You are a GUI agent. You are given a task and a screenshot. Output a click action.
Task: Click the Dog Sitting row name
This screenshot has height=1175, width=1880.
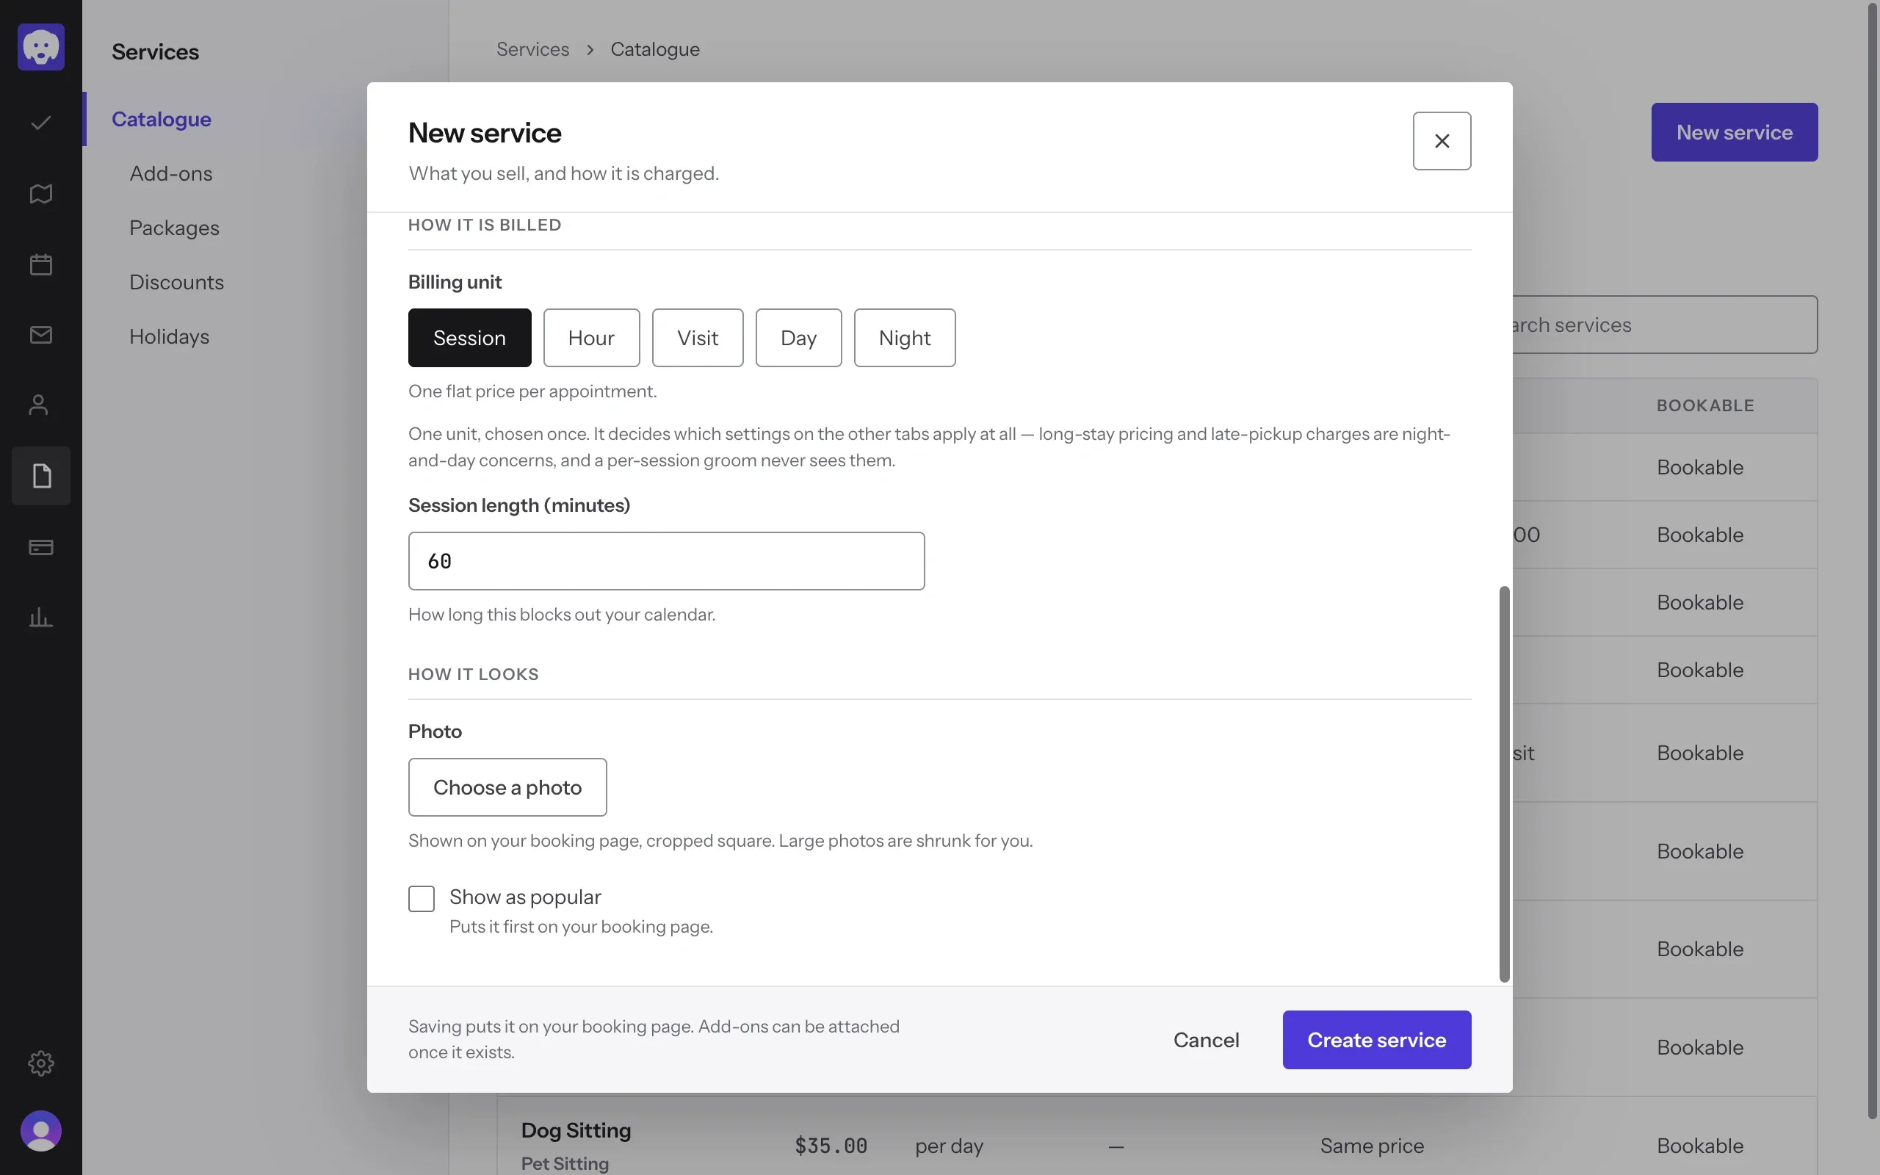(576, 1130)
